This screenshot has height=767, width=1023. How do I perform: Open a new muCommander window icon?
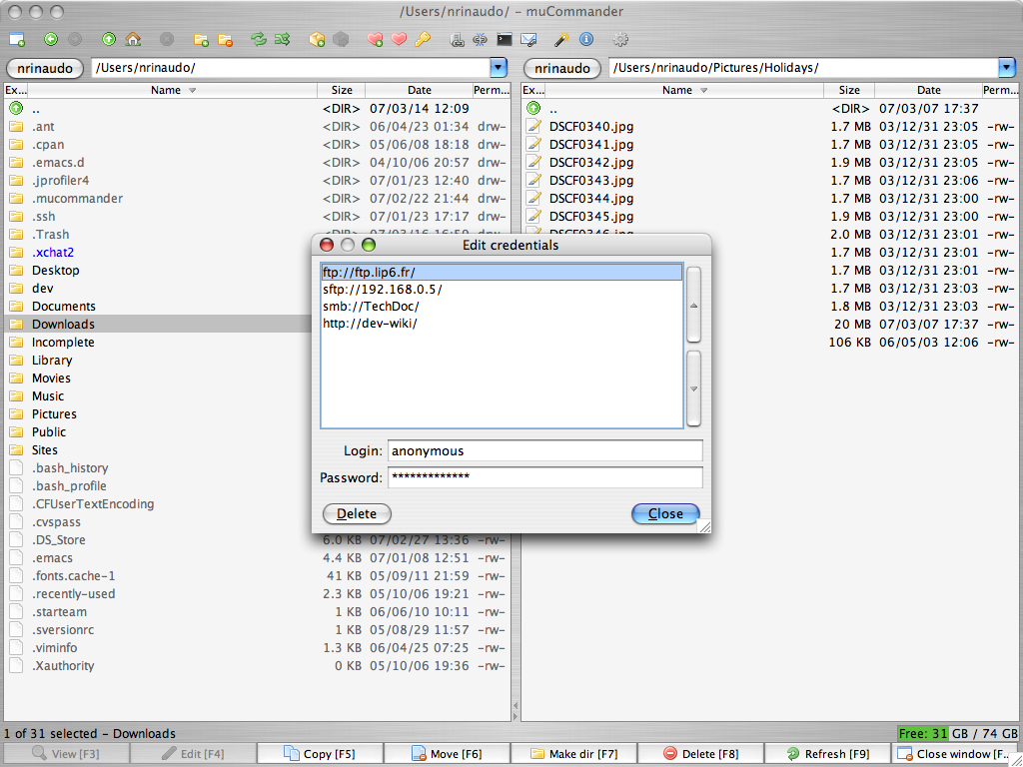click(x=17, y=40)
